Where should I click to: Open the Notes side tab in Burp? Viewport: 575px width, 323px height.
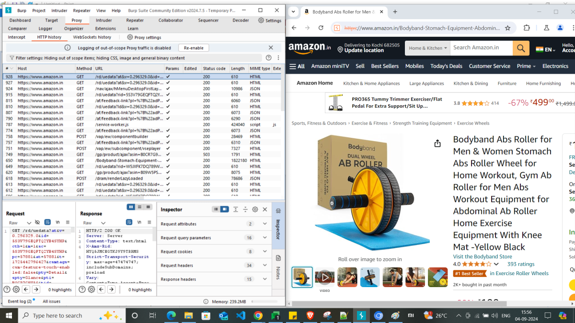pos(278,268)
